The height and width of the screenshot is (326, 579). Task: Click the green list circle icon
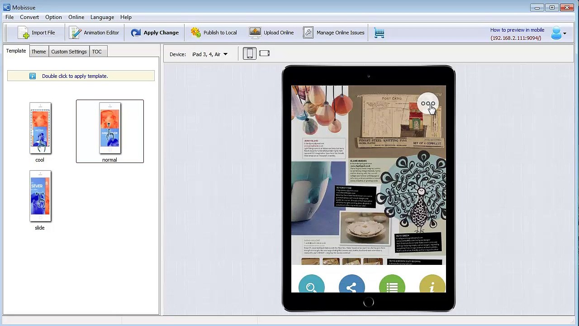pos(392,284)
